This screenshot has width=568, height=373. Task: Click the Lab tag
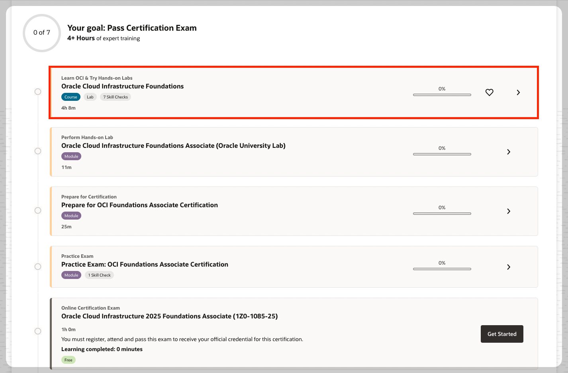[x=90, y=97]
